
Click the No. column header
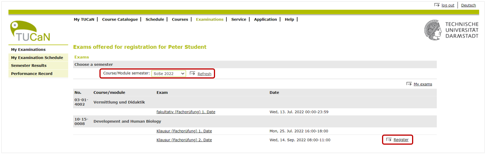point(78,92)
